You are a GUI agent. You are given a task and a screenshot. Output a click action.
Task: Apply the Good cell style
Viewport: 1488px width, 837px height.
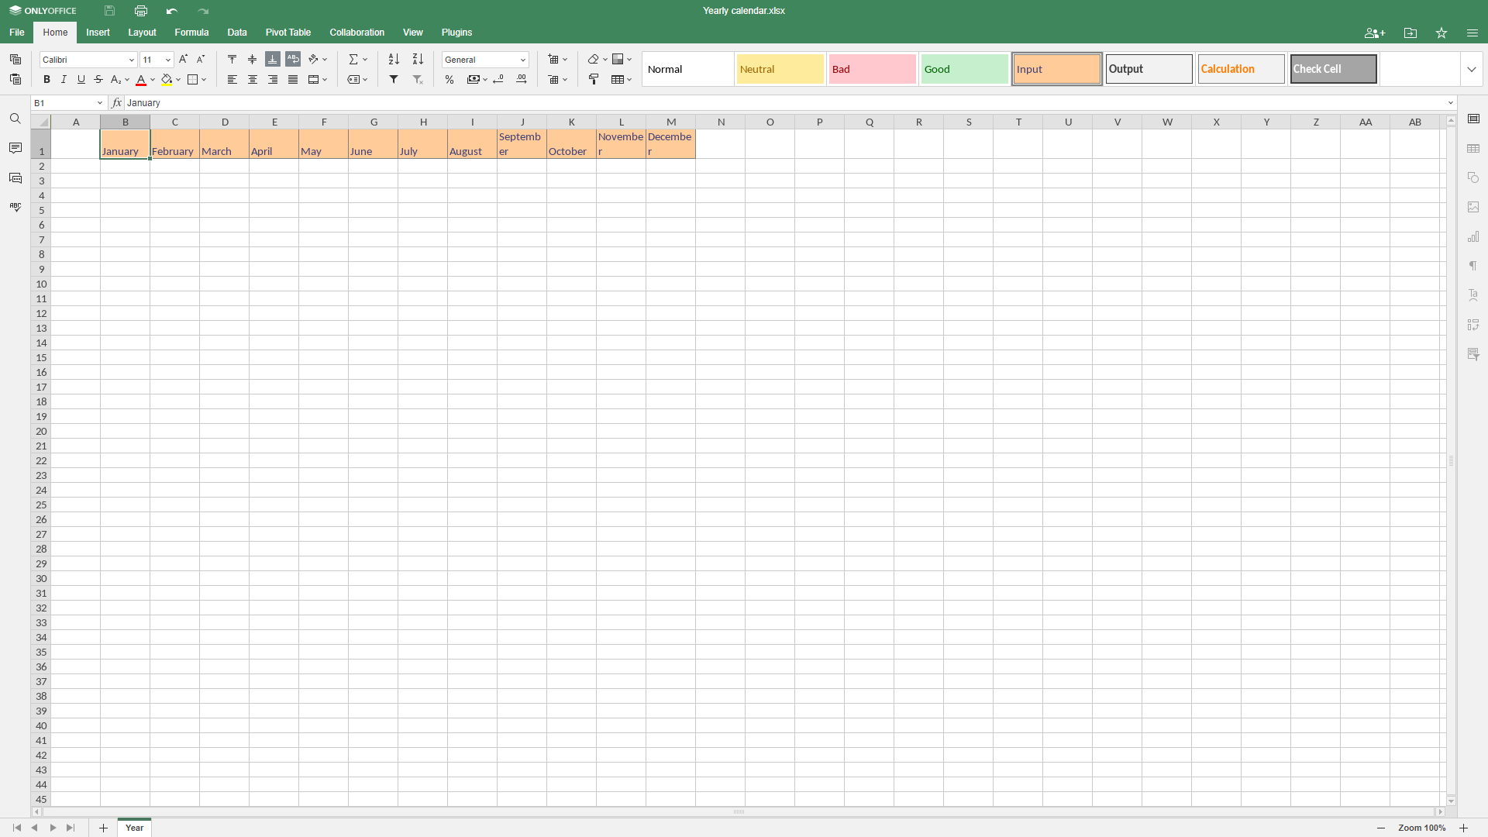click(964, 70)
